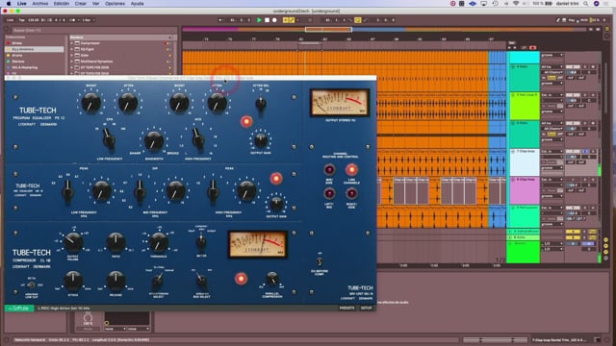This screenshot has height=346, width=616.
Task: Toggle the arrangement loop switch
Action: coord(357,20)
